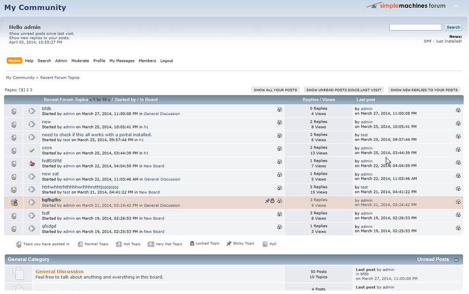This screenshot has height=294, width=469.
Task: Click the Sticky Topic legend icon
Action: (229, 244)
